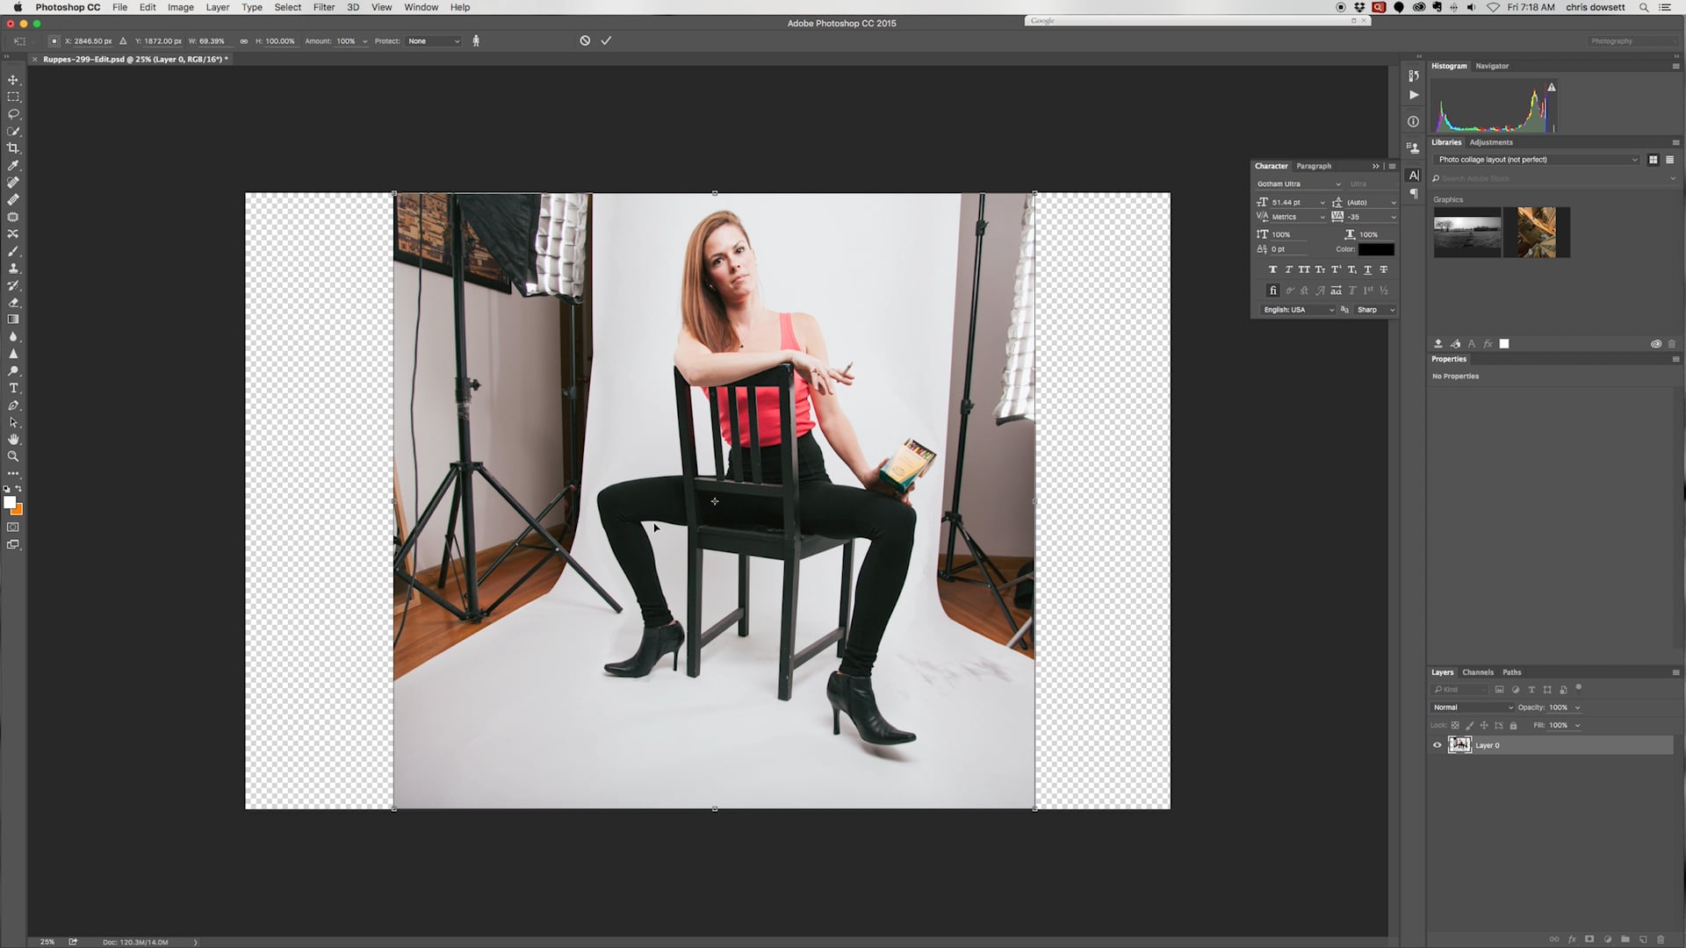Open the Histogram panel icon
Image resolution: width=1686 pixels, height=948 pixels.
click(1449, 66)
